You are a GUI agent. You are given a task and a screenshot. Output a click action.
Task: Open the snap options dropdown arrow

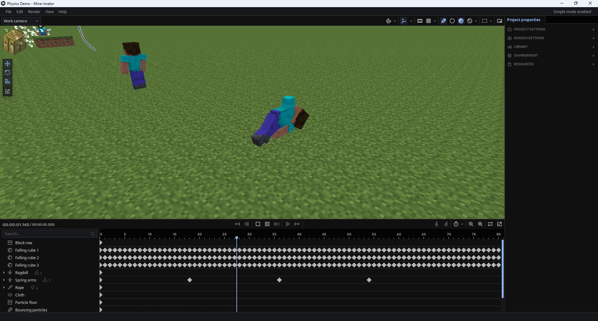pos(395,21)
